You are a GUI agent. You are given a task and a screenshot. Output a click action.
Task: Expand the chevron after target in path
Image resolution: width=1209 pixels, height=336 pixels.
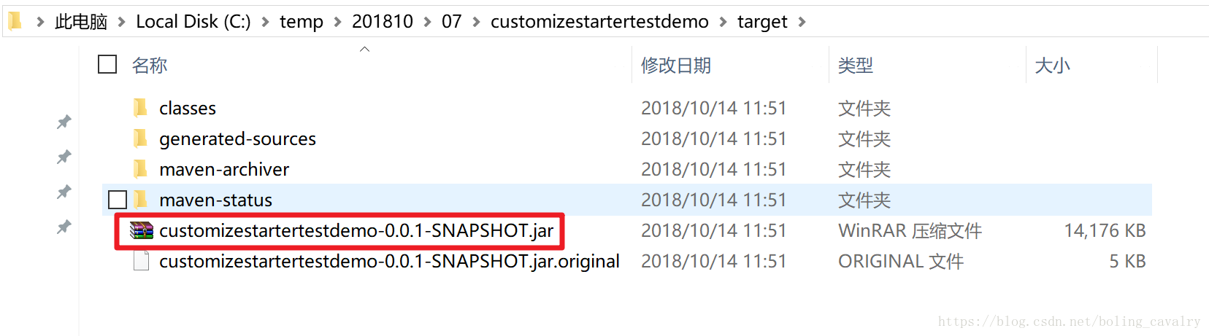point(802,22)
